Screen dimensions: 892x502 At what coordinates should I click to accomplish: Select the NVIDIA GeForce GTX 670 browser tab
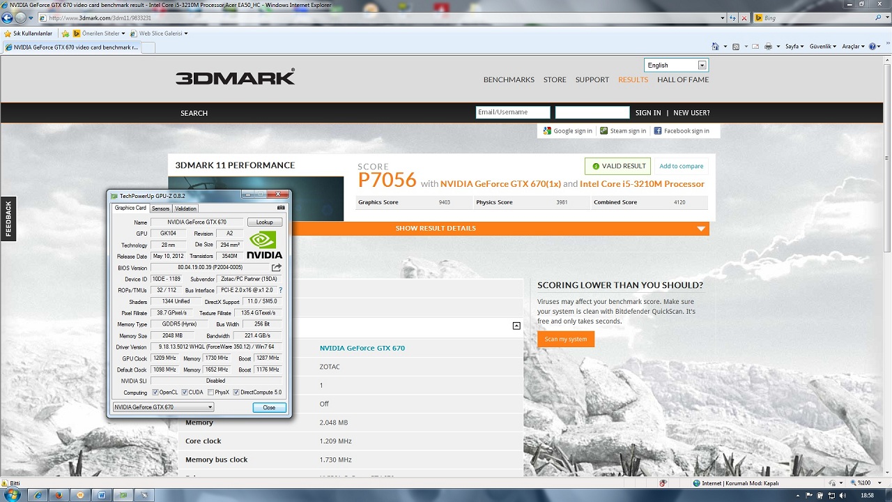point(72,47)
